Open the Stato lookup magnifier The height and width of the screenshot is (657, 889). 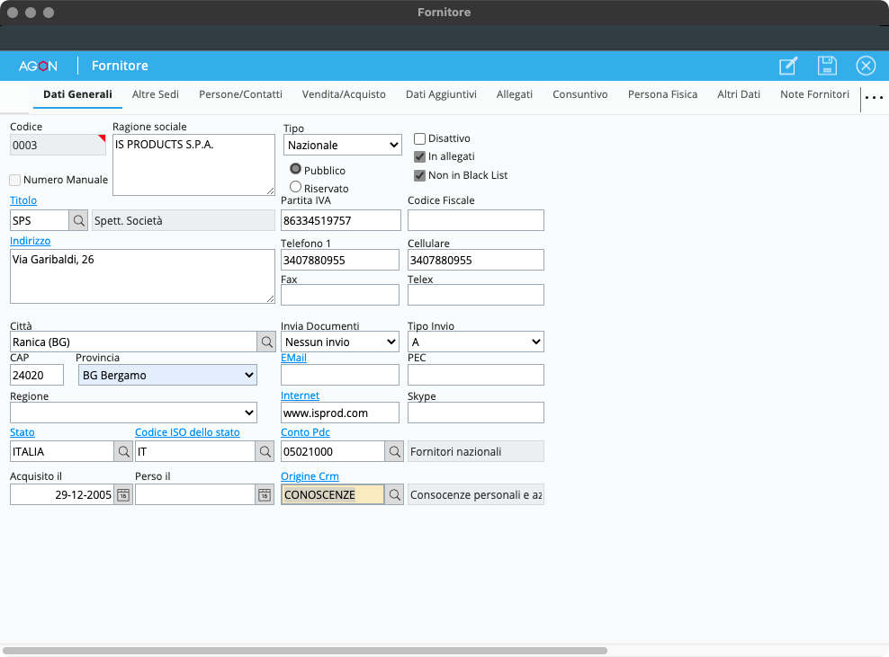click(124, 452)
